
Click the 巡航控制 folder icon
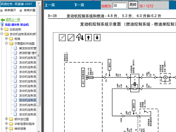tap(6, 29)
